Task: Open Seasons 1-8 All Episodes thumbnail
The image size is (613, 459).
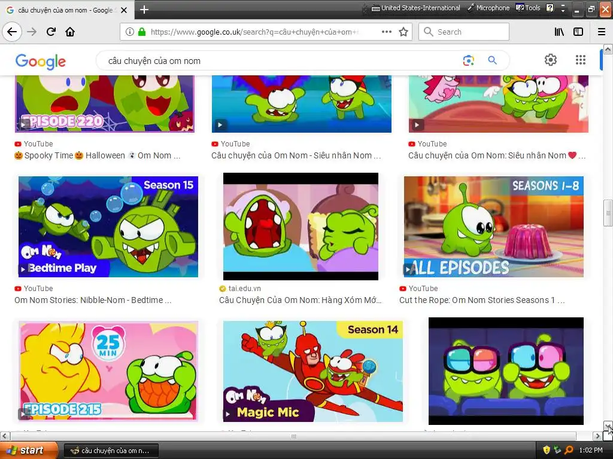Action: [x=494, y=227]
